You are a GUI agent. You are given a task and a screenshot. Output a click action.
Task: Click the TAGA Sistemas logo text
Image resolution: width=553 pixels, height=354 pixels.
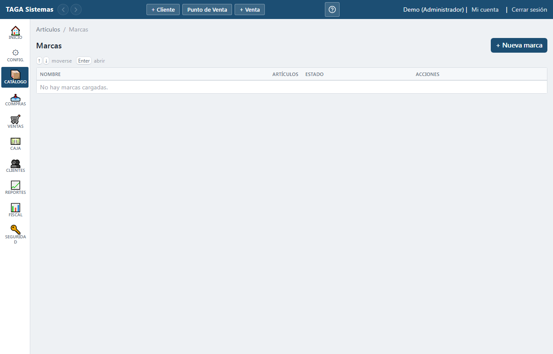tap(30, 9)
